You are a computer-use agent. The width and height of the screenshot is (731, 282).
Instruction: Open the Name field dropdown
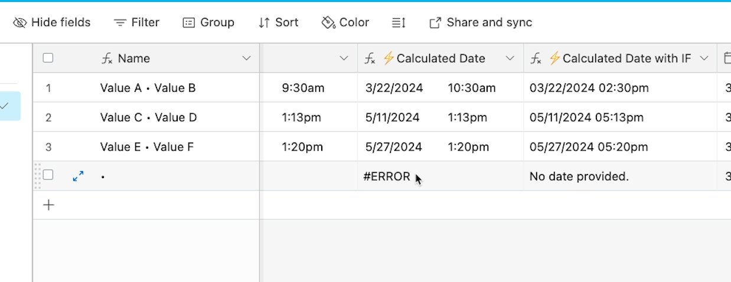(247, 58)
